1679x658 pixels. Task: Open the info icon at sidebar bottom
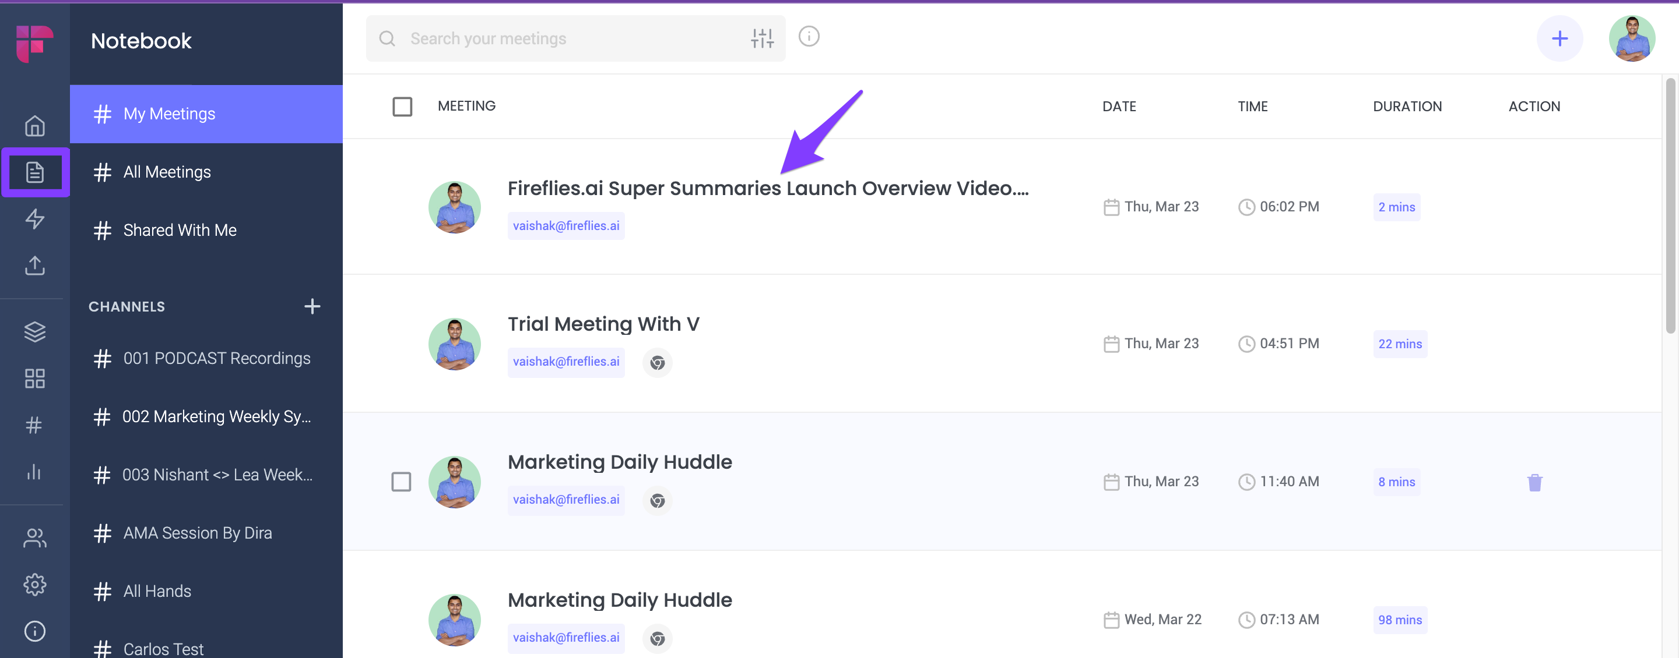tap(34, 631)
